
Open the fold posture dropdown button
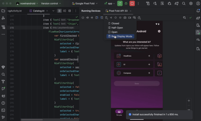coord(106,18)
